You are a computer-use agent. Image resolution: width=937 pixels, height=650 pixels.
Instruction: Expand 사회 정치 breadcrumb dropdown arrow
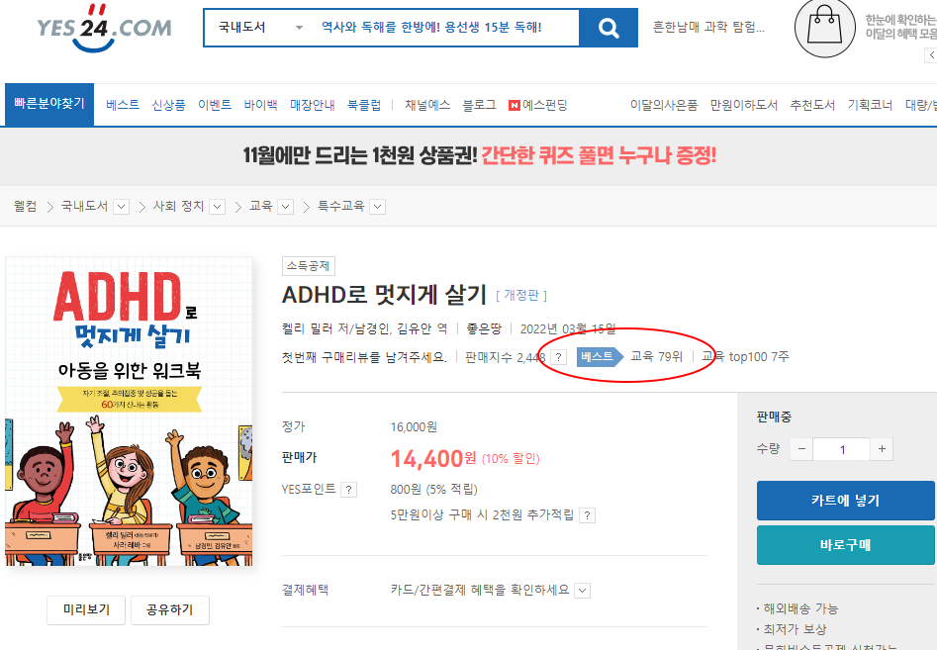(217, 207)
